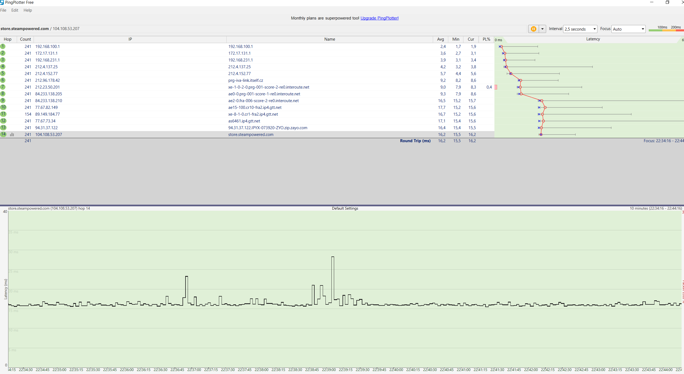Open the File menu

[3, 10]
